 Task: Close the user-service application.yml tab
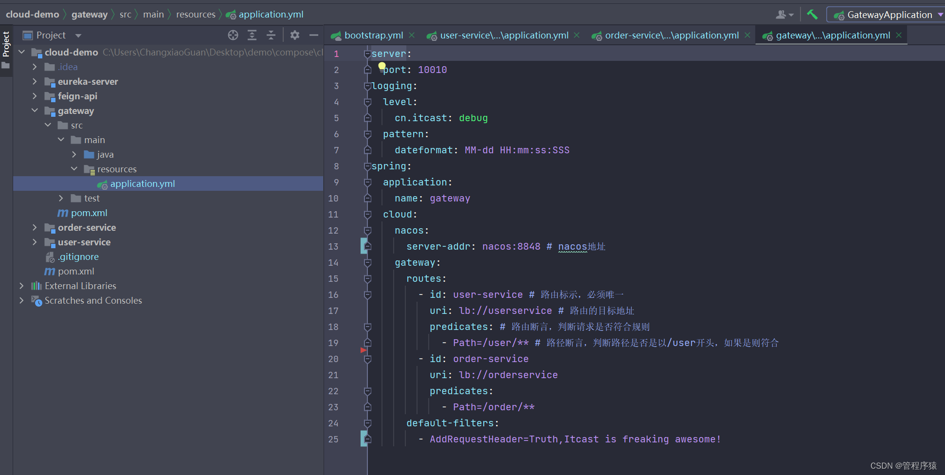tap(577, 35)
